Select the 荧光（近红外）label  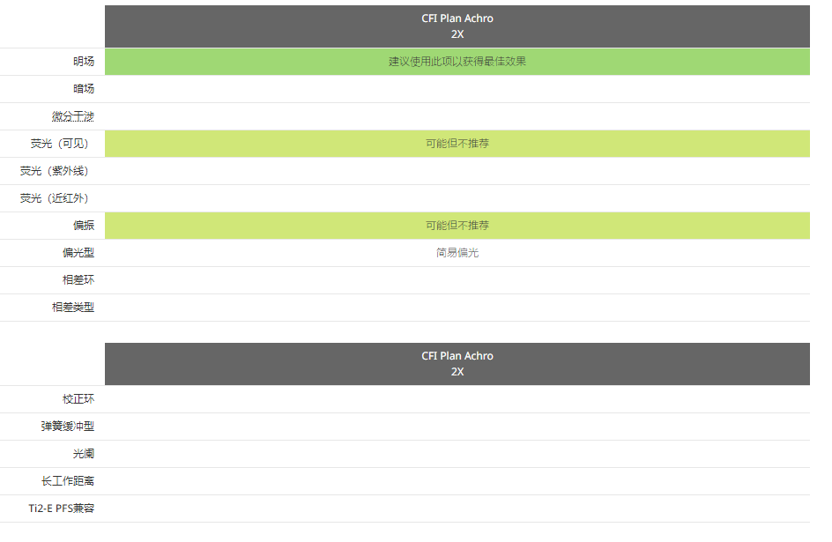coord(56,198)
